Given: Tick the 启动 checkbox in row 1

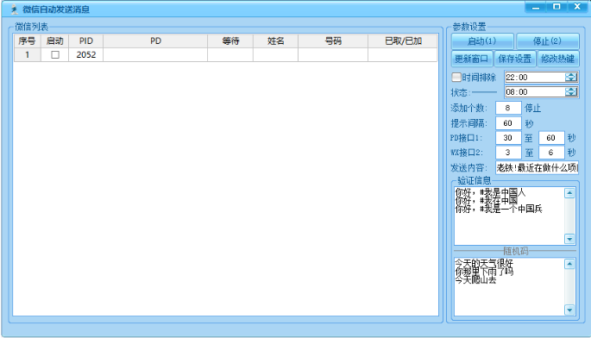Looking at the screenshot, I should pyautogui.click(x=55, y=54).
